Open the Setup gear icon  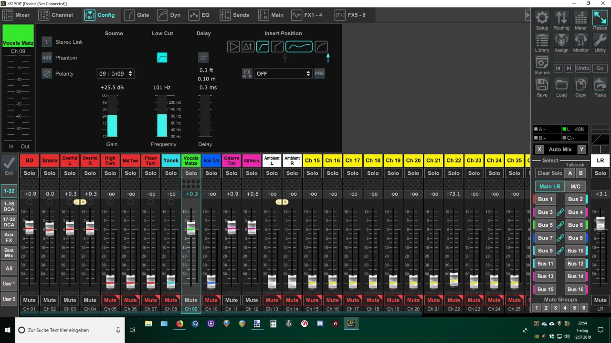point(542,18)
